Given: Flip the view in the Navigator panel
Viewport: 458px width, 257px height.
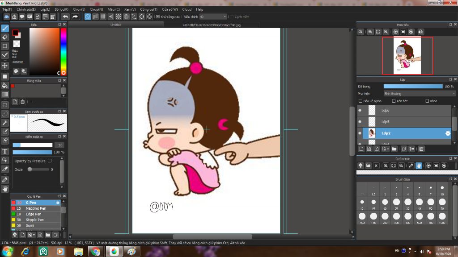Looking at the screenshot, I should click(420, 32).
